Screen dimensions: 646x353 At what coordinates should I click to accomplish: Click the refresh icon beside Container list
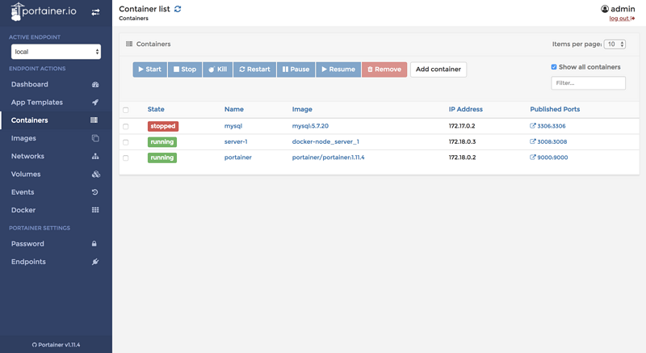coord(178,9)
